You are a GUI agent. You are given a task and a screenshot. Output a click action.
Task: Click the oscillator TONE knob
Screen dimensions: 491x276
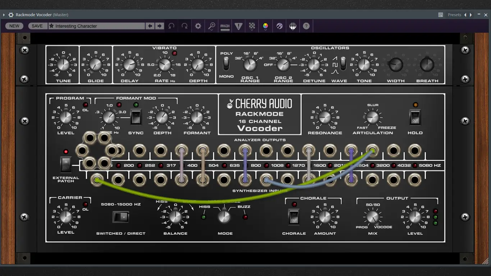(x=364, y=65)
